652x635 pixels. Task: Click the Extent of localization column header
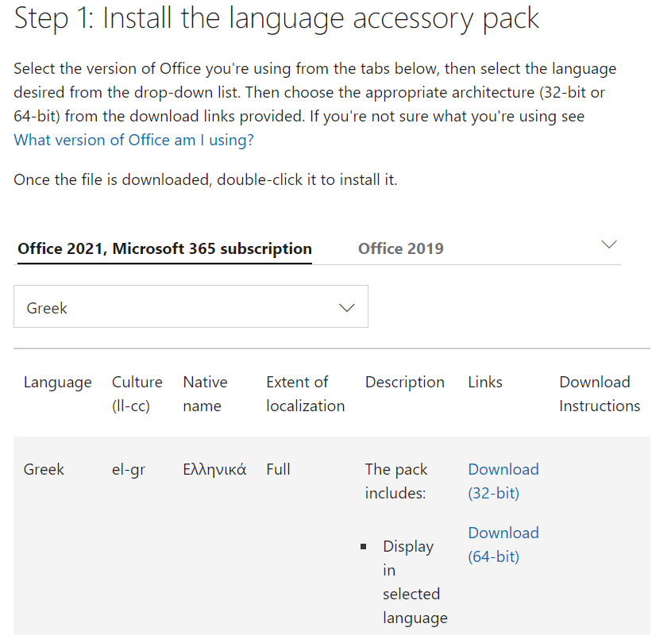point(305,394)
